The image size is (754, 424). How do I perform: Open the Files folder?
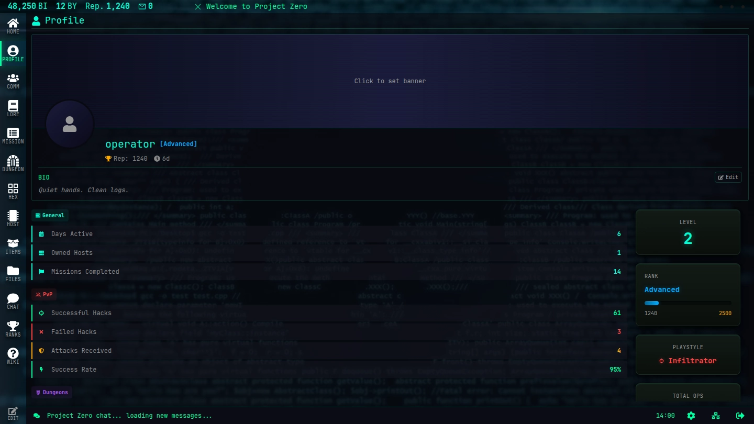(13, 273)
